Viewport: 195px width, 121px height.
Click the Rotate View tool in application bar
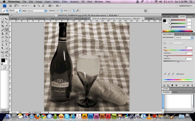point(44,6)
